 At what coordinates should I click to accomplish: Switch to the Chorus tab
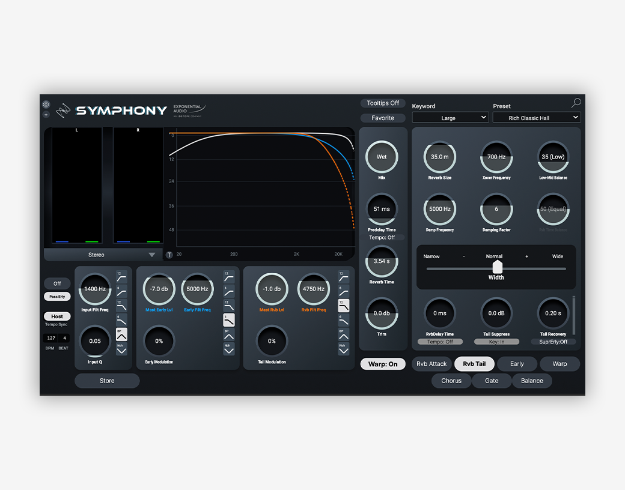coord(451,381)
